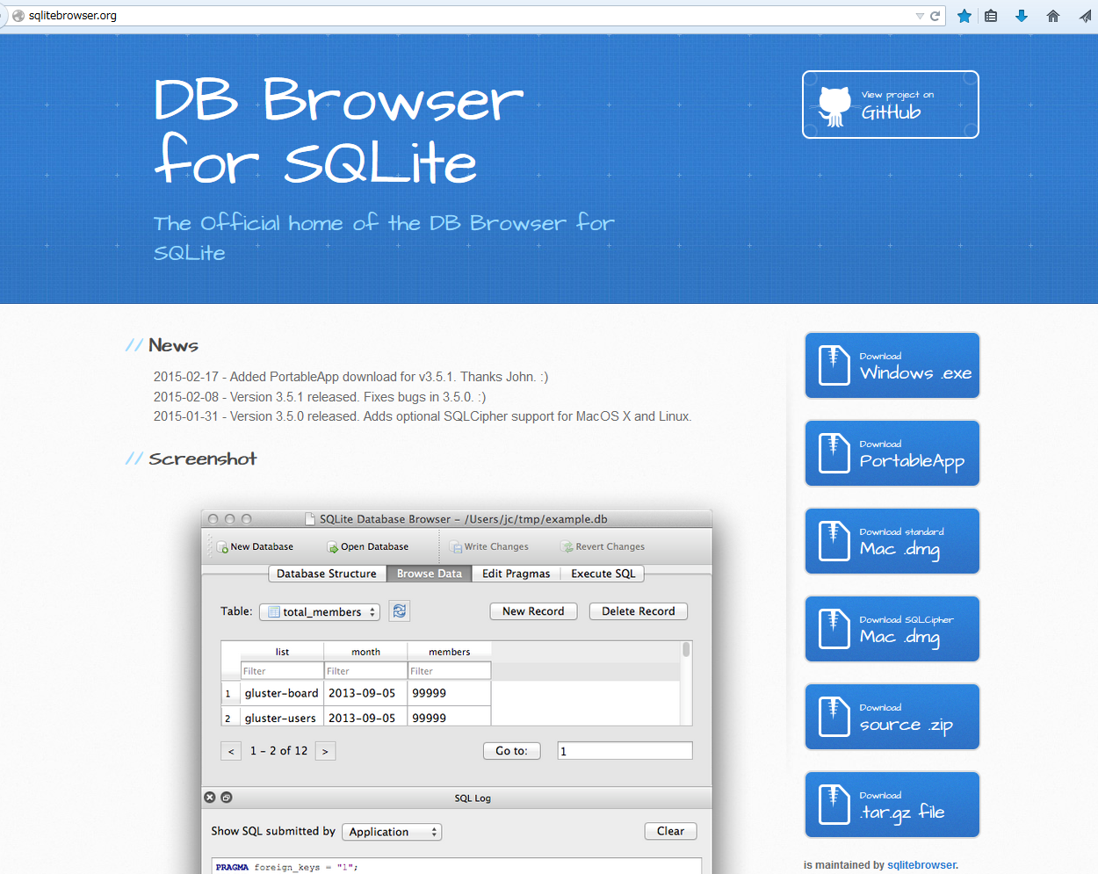Undock the SQL Log panel icon
Viewport: 1098px width, 874px height.
tap(227, 798)
